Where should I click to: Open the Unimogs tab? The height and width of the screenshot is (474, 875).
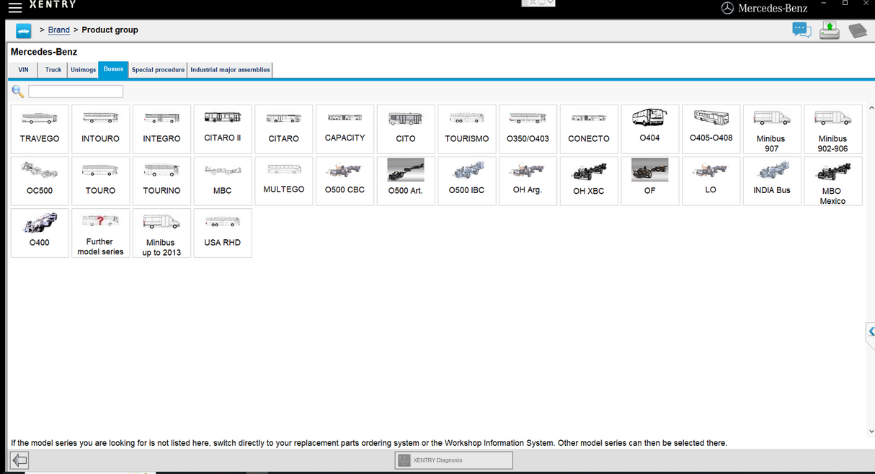(x=83, y=70)
